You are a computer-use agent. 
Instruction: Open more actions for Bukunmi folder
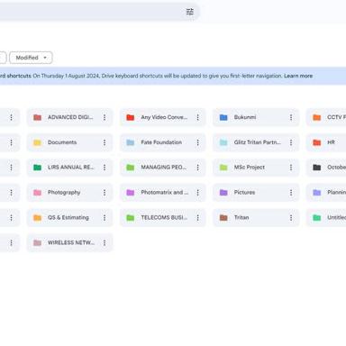[291, 117]
